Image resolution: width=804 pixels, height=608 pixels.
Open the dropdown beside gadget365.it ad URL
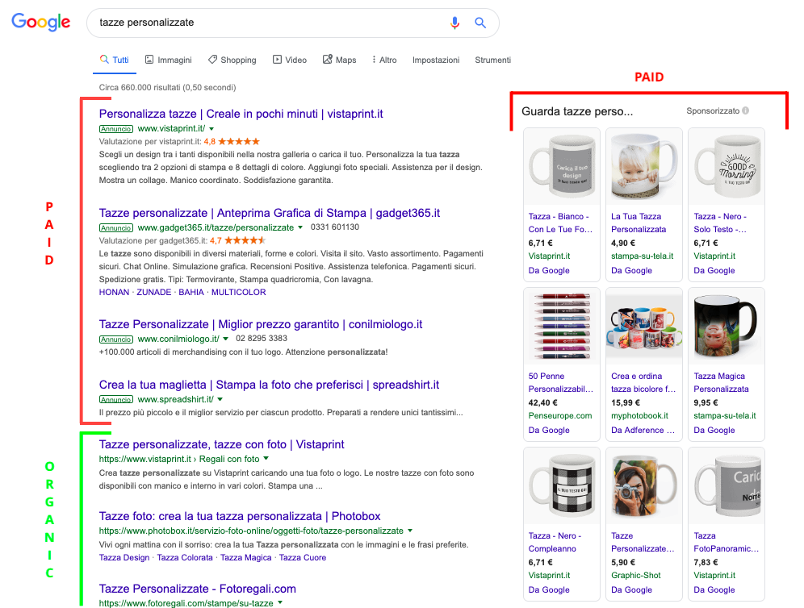coord(301,227)
